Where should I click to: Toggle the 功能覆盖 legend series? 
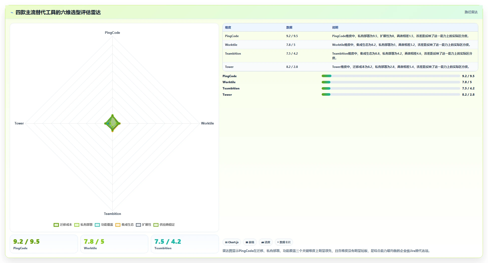pos(104,225)
